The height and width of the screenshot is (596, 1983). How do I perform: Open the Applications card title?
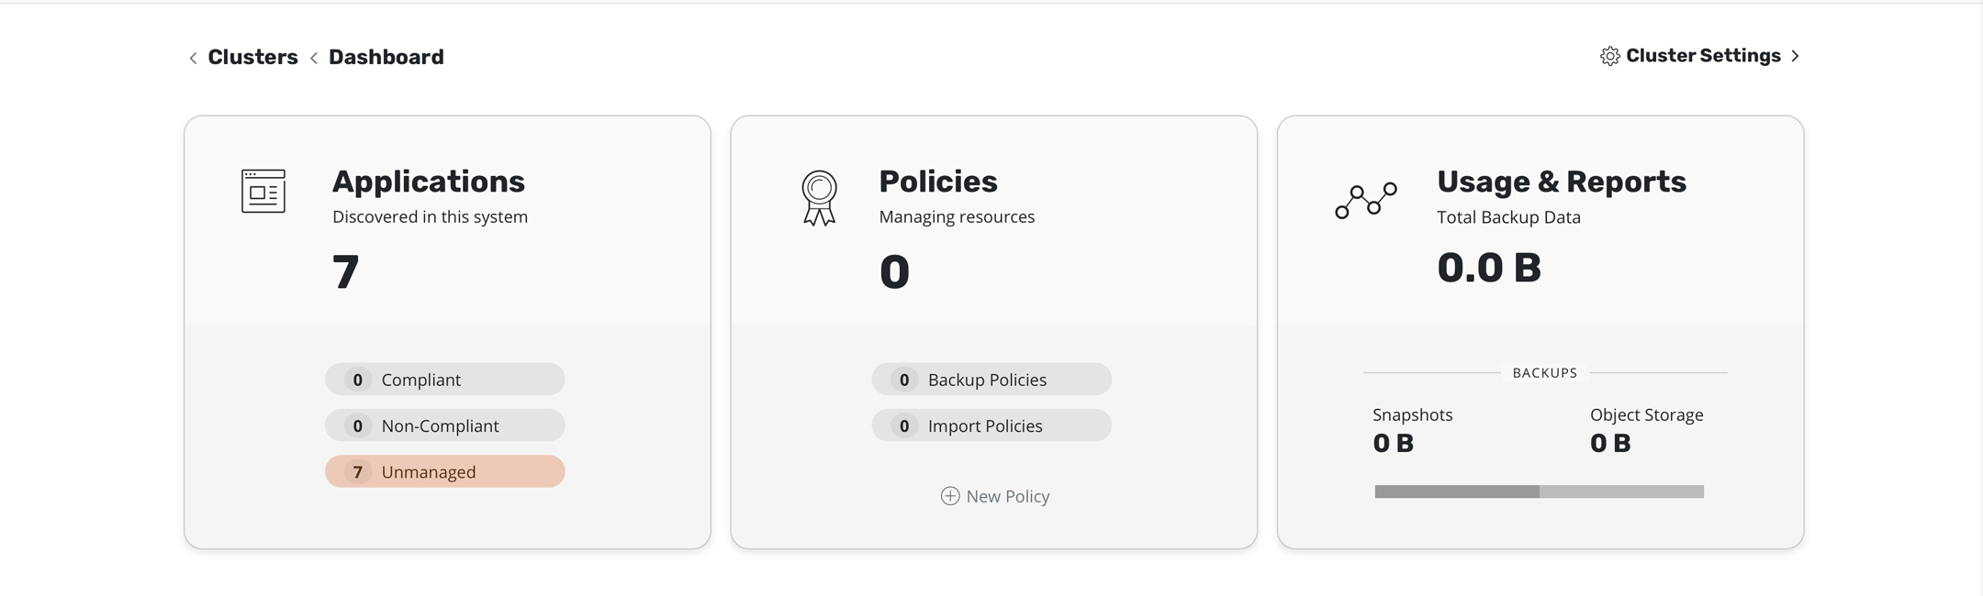click(x=429, y=182)
